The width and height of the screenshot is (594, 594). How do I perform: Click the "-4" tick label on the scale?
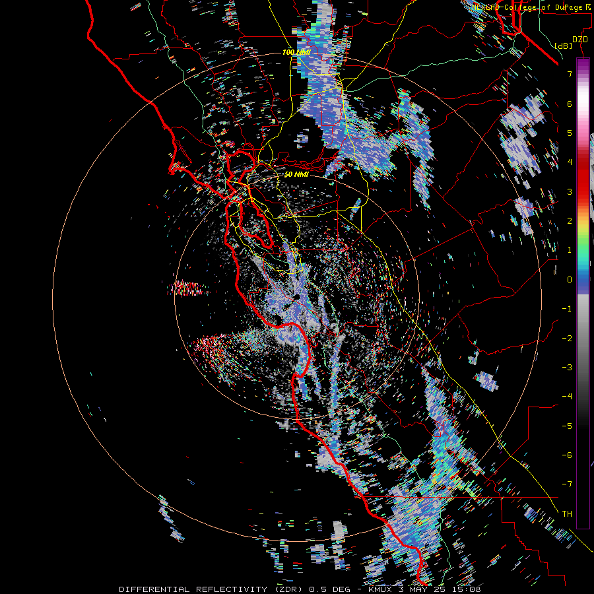coord(567,397)
